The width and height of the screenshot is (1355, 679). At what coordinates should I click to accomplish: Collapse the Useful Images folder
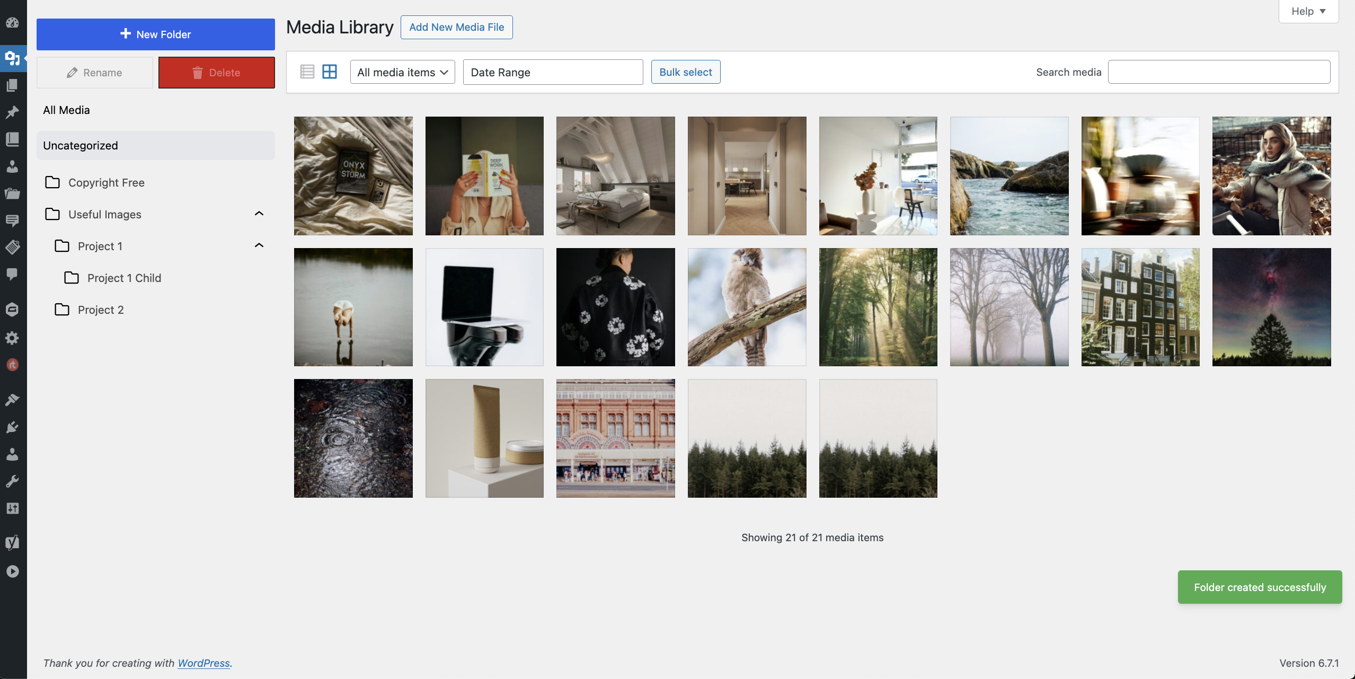[x=259, y=214]
